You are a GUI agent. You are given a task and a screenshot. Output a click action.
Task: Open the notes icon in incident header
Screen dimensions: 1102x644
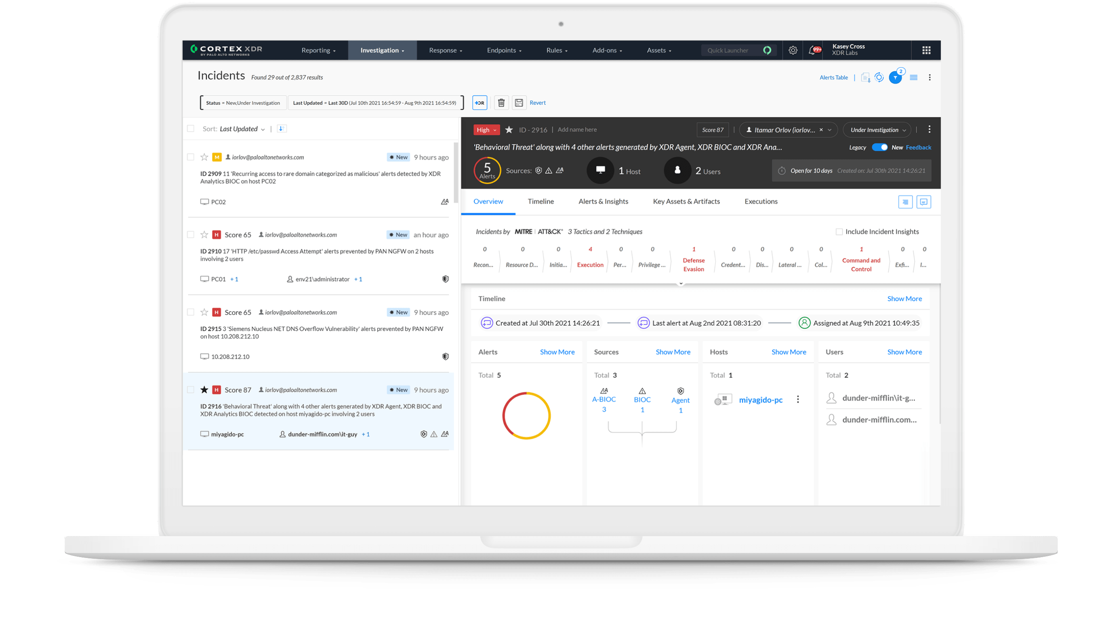pos(905,202)
